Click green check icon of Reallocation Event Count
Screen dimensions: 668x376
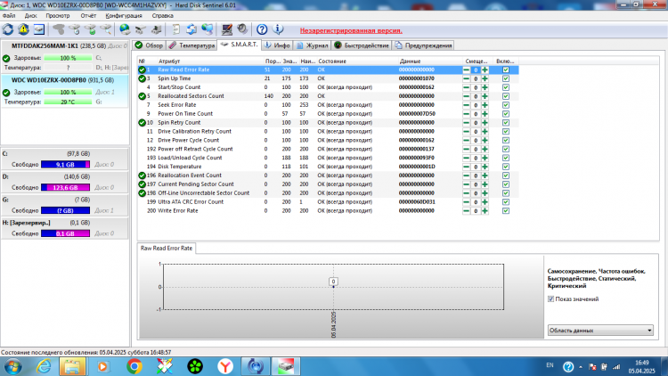coord(142,176)
